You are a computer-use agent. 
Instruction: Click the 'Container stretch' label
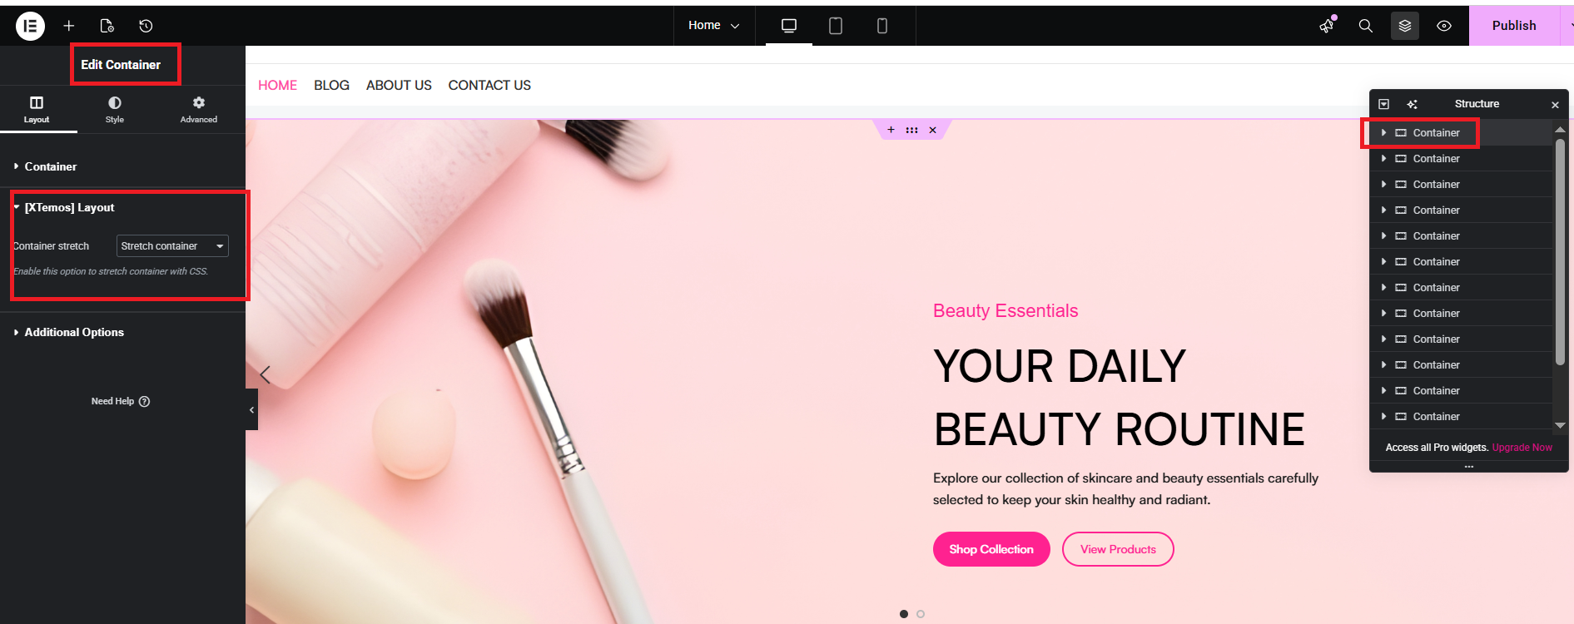tap(51, 246)
